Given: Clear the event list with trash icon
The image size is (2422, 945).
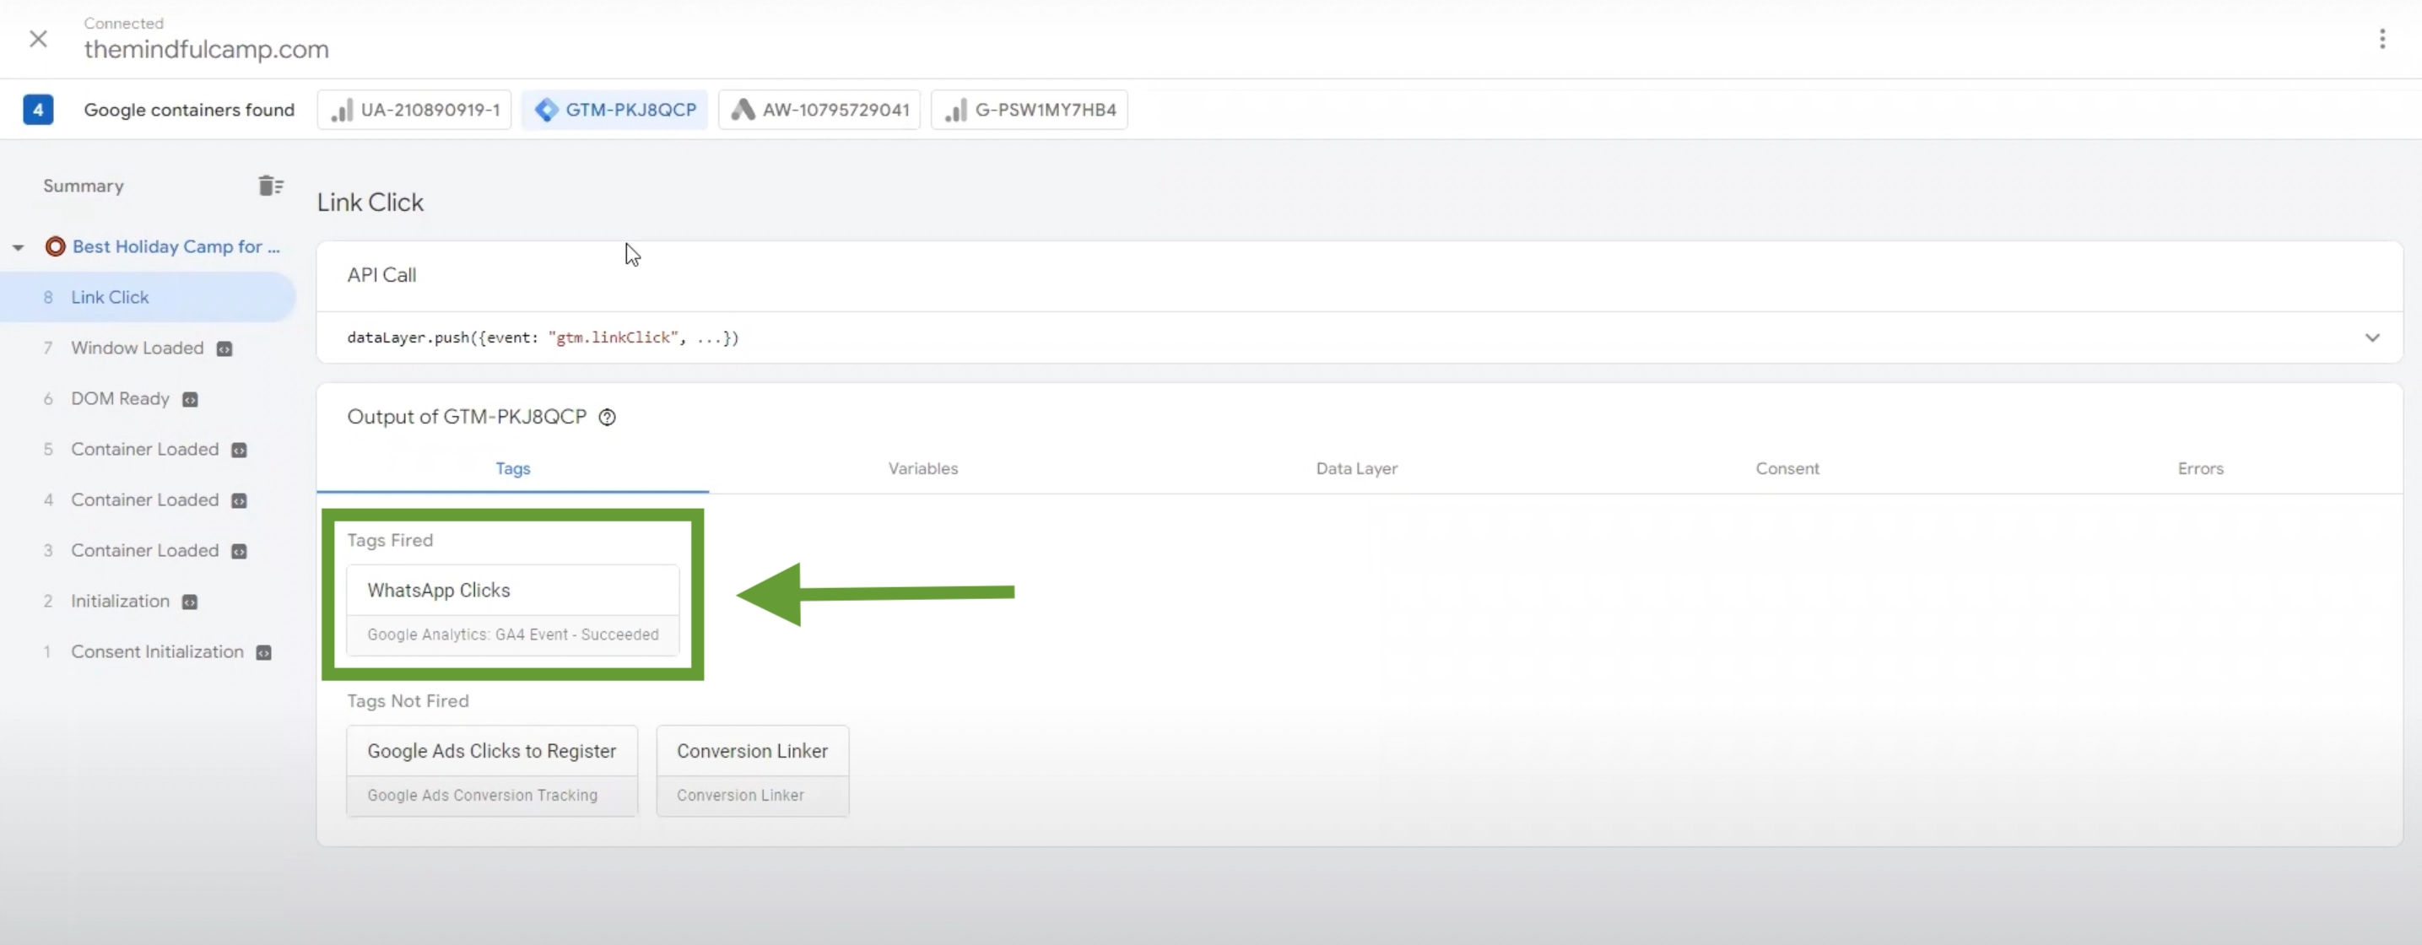Looking at the screenshot, I should click(271, 186).
